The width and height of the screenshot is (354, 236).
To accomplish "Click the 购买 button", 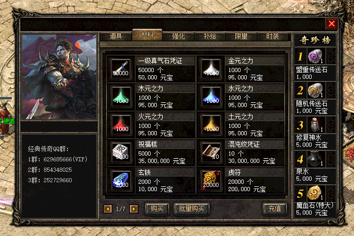I will 157,209.
